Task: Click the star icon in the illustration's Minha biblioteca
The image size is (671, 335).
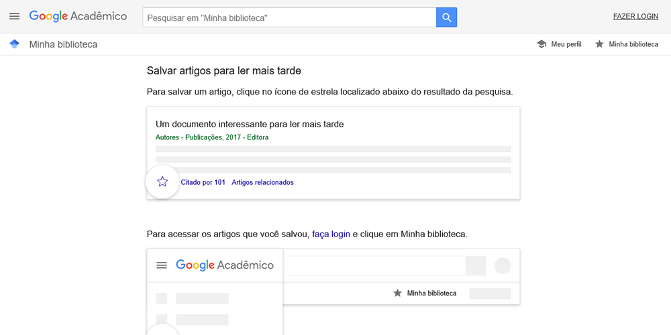Action: (397, 293)
